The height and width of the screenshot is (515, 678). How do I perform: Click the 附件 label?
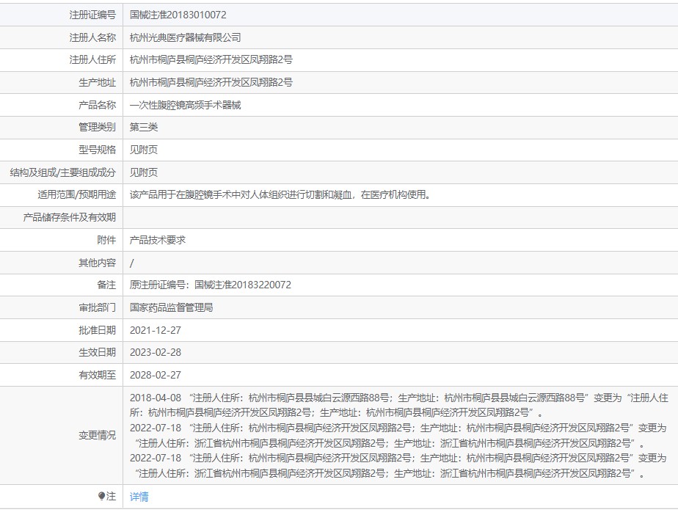pyautogui.click(x=106, y=240)
